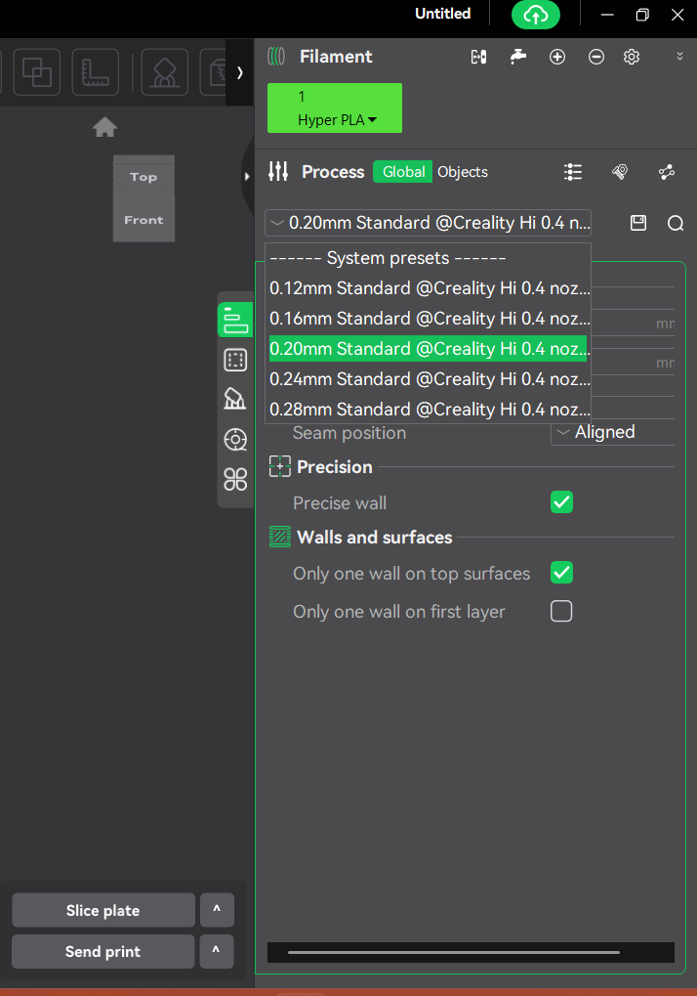The image size is (697, 996).
Task: Click the horizontal scrollbar at panel bottom
Action: click(x=454, y=952)
